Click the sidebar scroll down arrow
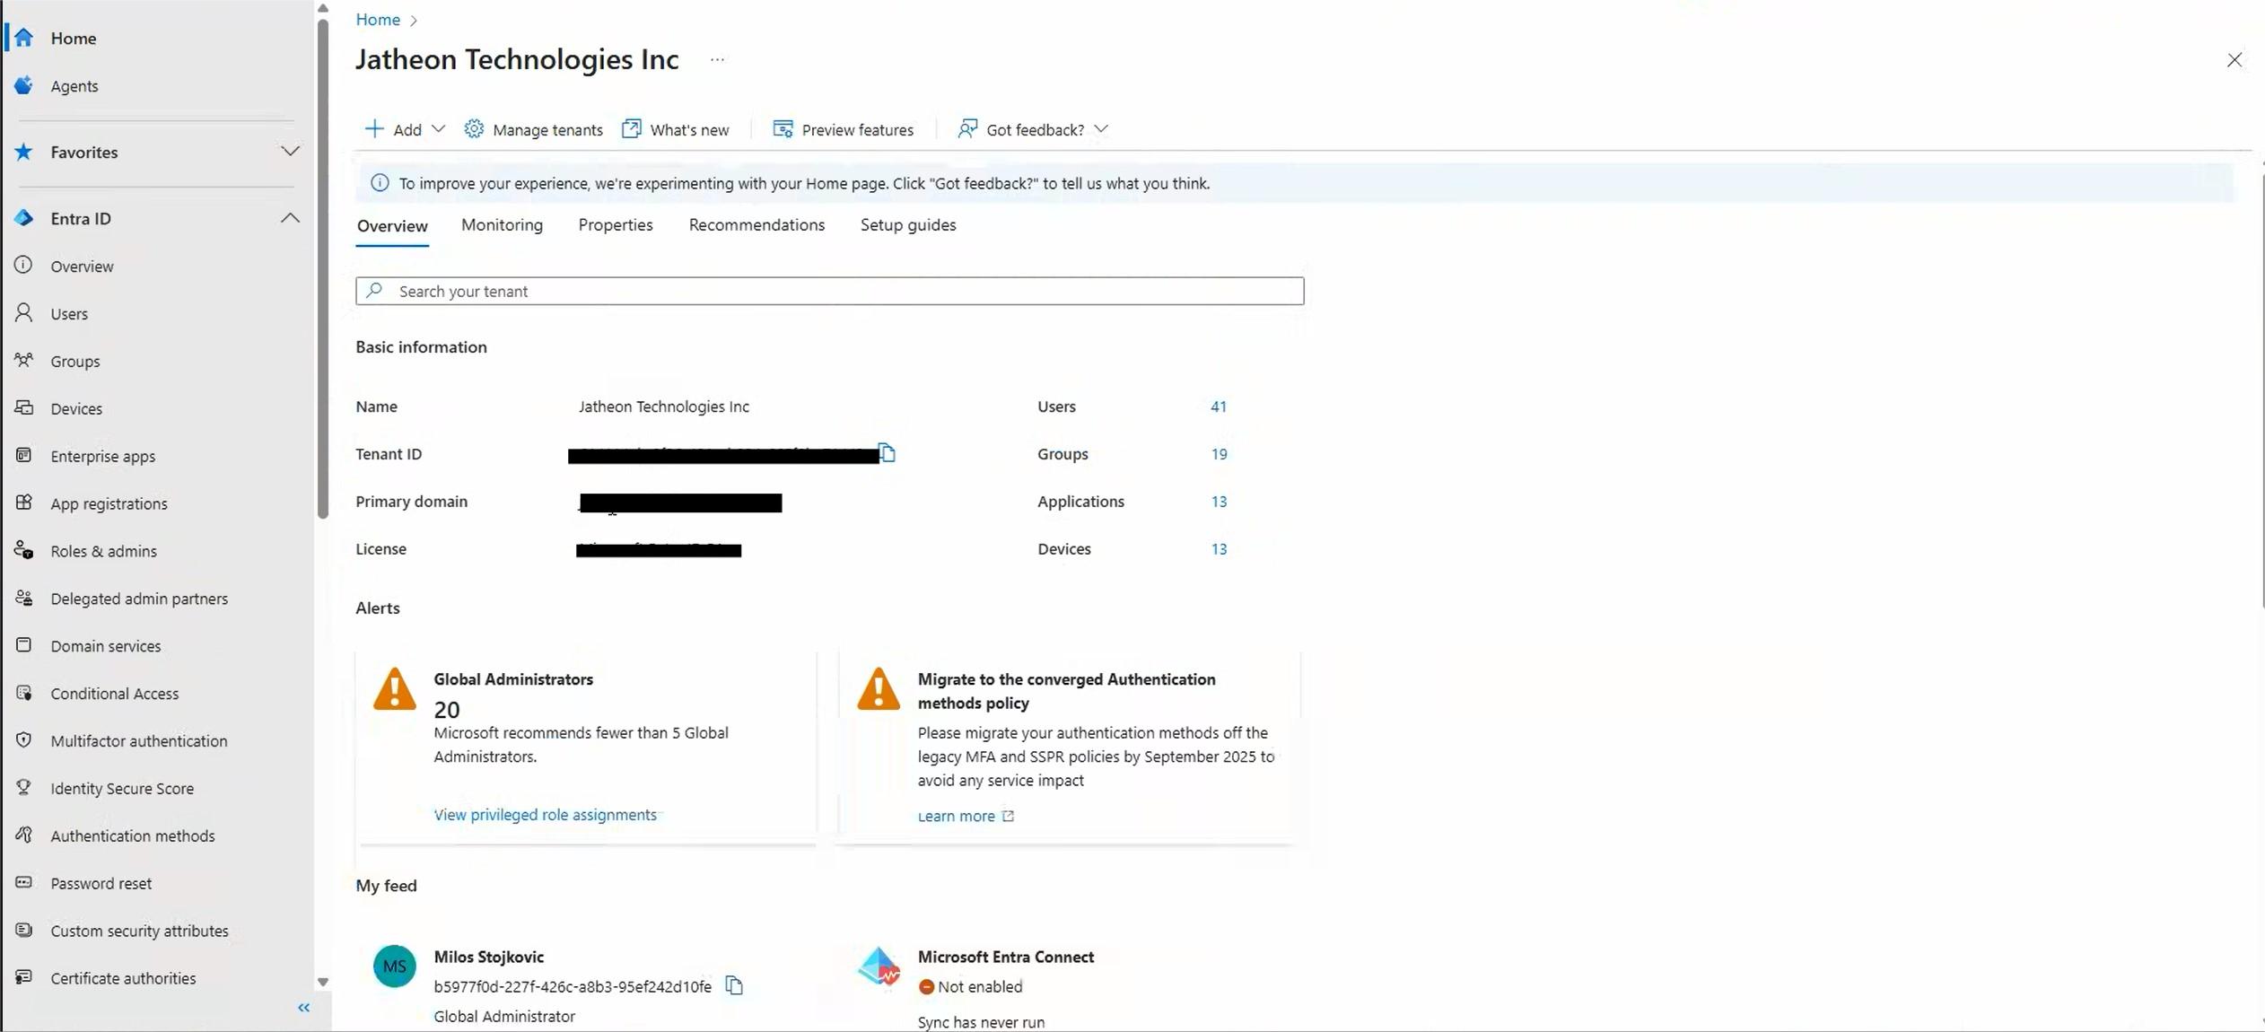 coord(323,983)
